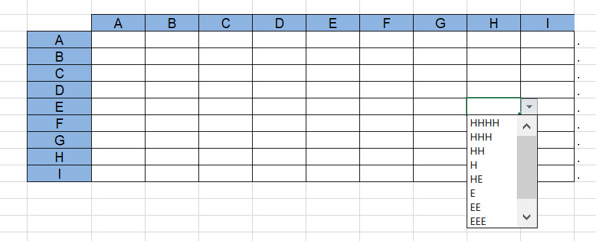Select the cell at row G column B
596x241 pixels.
point(172,140)
